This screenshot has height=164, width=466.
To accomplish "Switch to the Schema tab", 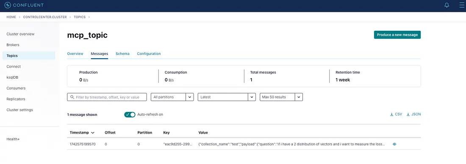I will click(122, 54).
